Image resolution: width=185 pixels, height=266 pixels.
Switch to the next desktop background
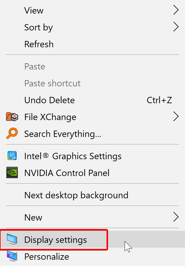point(76,195)
